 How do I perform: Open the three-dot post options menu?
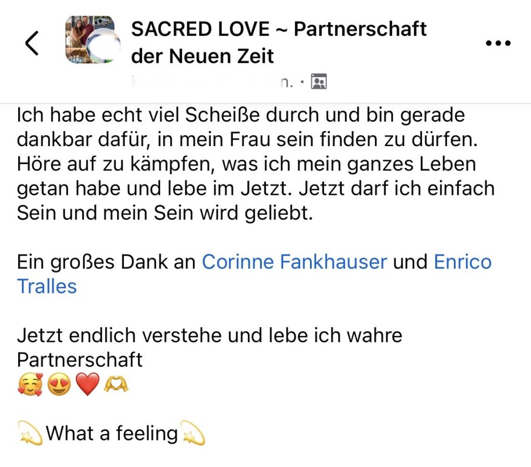(498, 43)
